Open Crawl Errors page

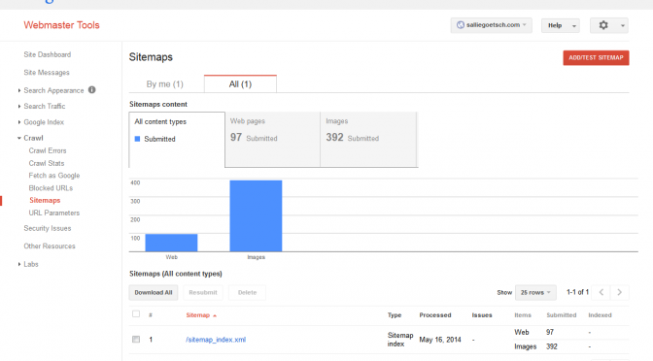48,150
